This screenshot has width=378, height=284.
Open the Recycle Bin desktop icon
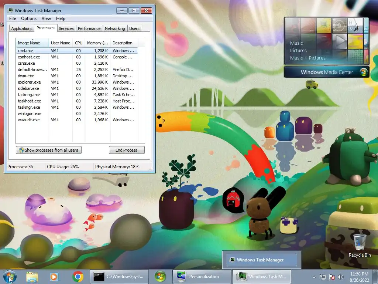point(360,246)
